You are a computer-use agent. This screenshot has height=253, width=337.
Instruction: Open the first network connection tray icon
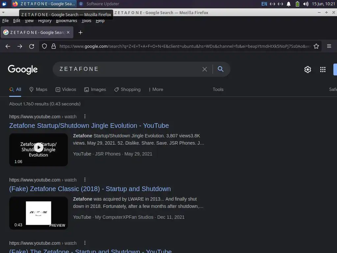pos(272,4)
